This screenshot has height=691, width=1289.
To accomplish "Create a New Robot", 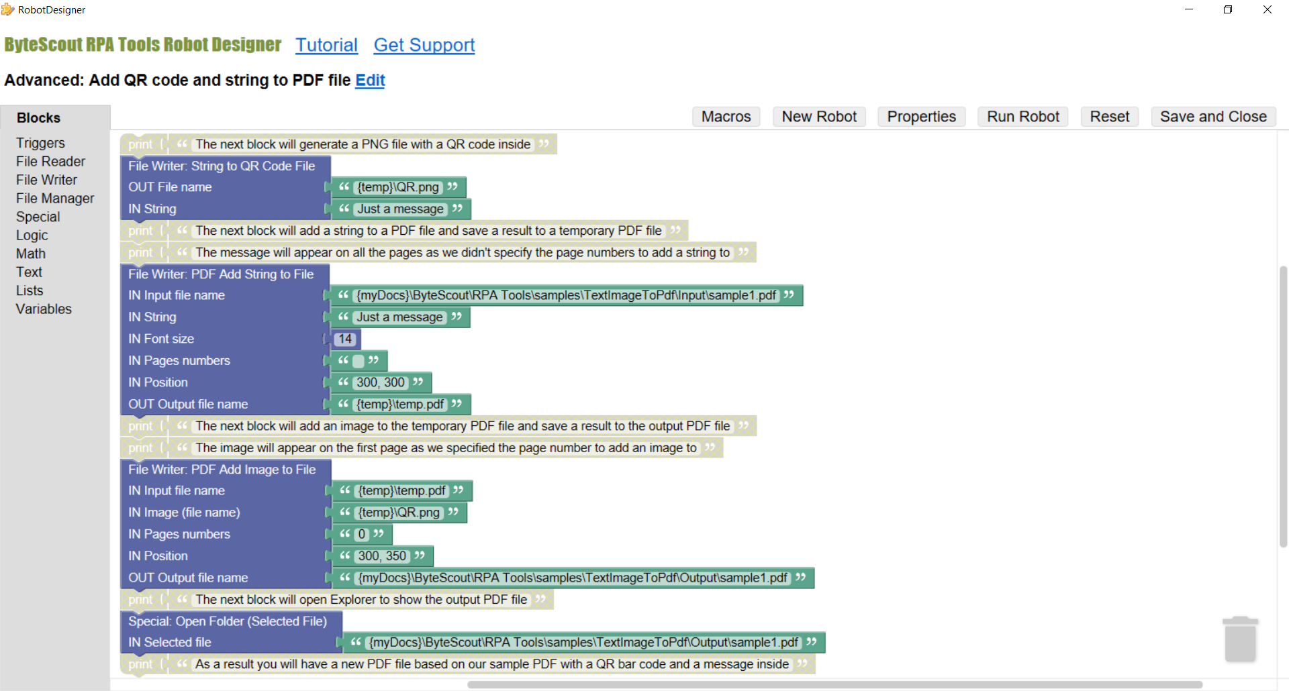I will 818,116.
